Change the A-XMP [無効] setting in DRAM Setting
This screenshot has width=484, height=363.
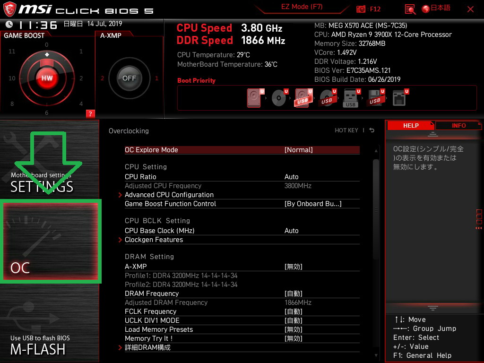[x=242, y=267]
